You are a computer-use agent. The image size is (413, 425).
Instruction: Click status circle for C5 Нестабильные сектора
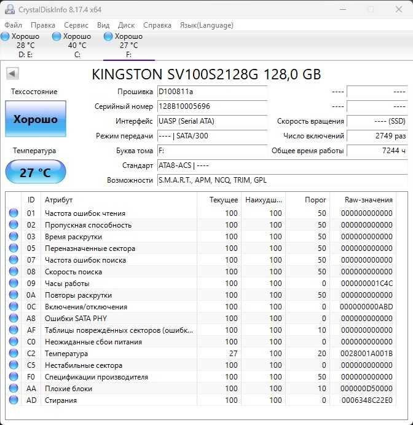14,365
